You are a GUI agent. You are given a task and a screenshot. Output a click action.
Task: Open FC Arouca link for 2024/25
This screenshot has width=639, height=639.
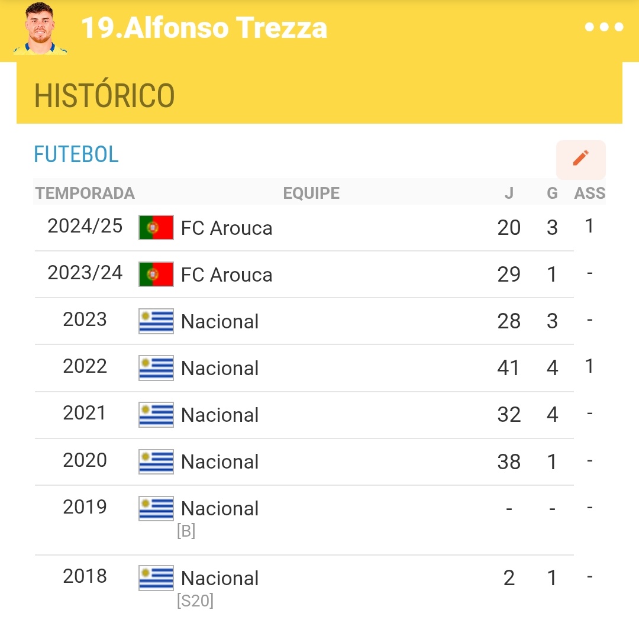click(x=227, y=228)
